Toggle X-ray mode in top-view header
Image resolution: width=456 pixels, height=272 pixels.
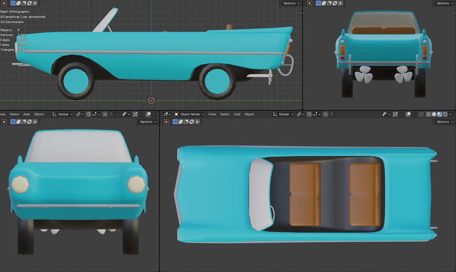click(x=421, y=114)
